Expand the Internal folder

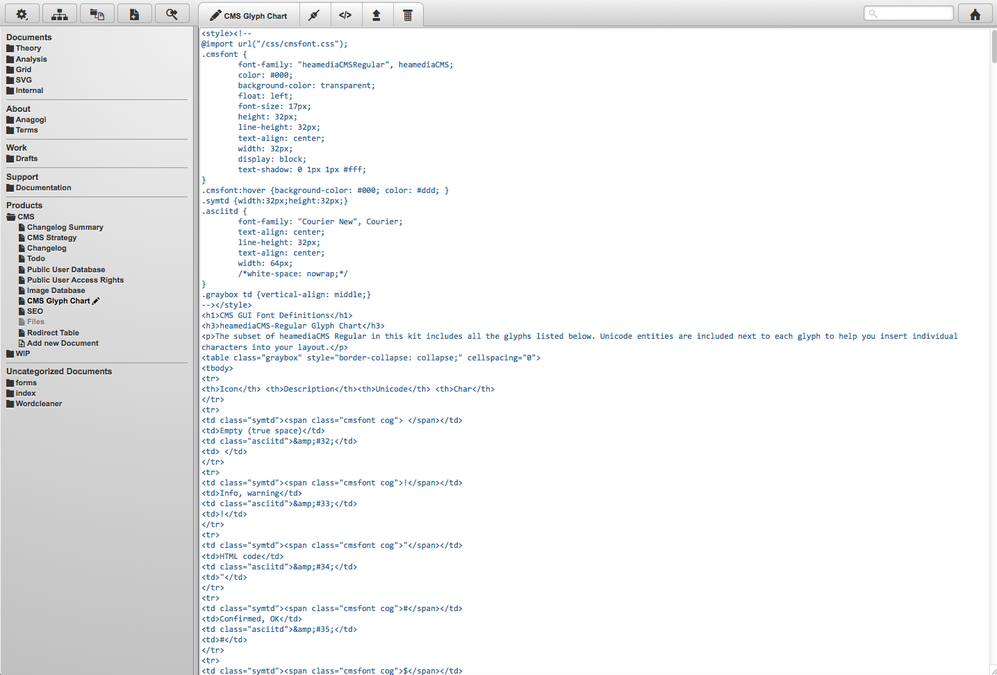(x=24, y=90)
